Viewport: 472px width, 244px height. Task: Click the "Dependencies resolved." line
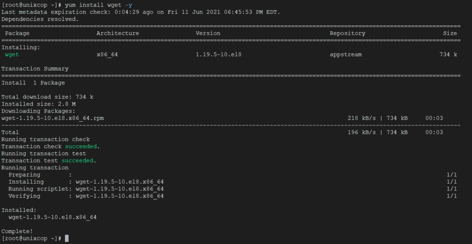40,19
